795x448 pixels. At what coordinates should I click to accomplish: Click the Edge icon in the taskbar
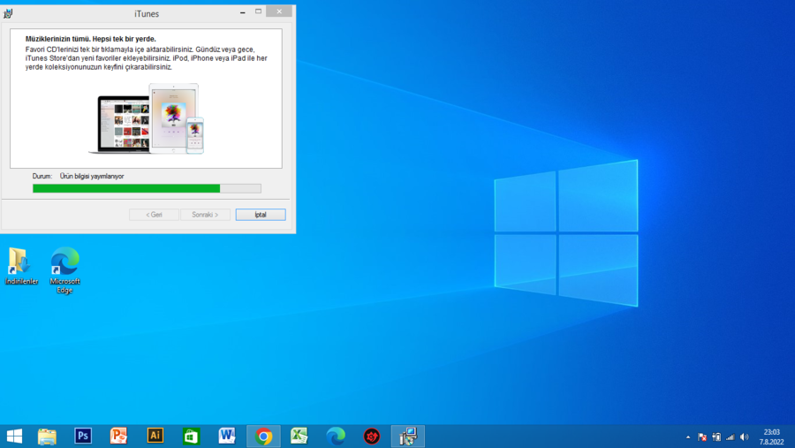pyautogui.click(x=336, y=436)
